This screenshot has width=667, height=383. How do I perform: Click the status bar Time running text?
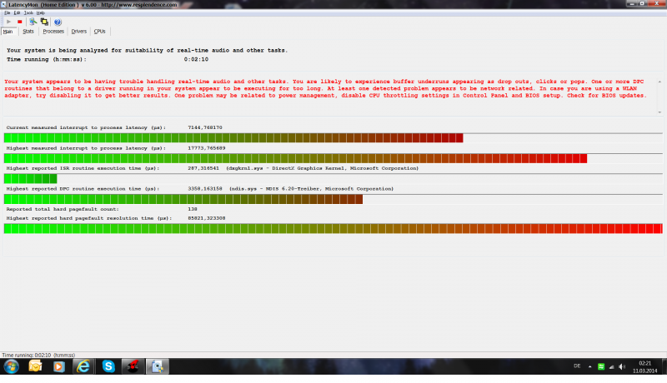pyautogui.click(x=38, y=355)
